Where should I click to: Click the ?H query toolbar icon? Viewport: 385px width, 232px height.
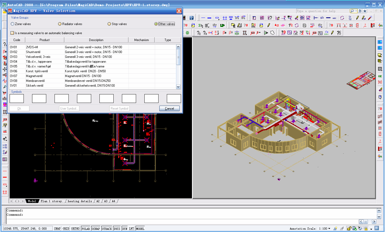(205, 33)
